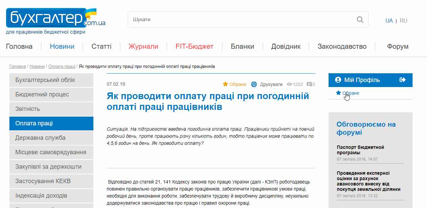This screenshot has height=208, width=427.
Task: Select Бухгалтерський облік in left sidebar
Action: [51, 80]
